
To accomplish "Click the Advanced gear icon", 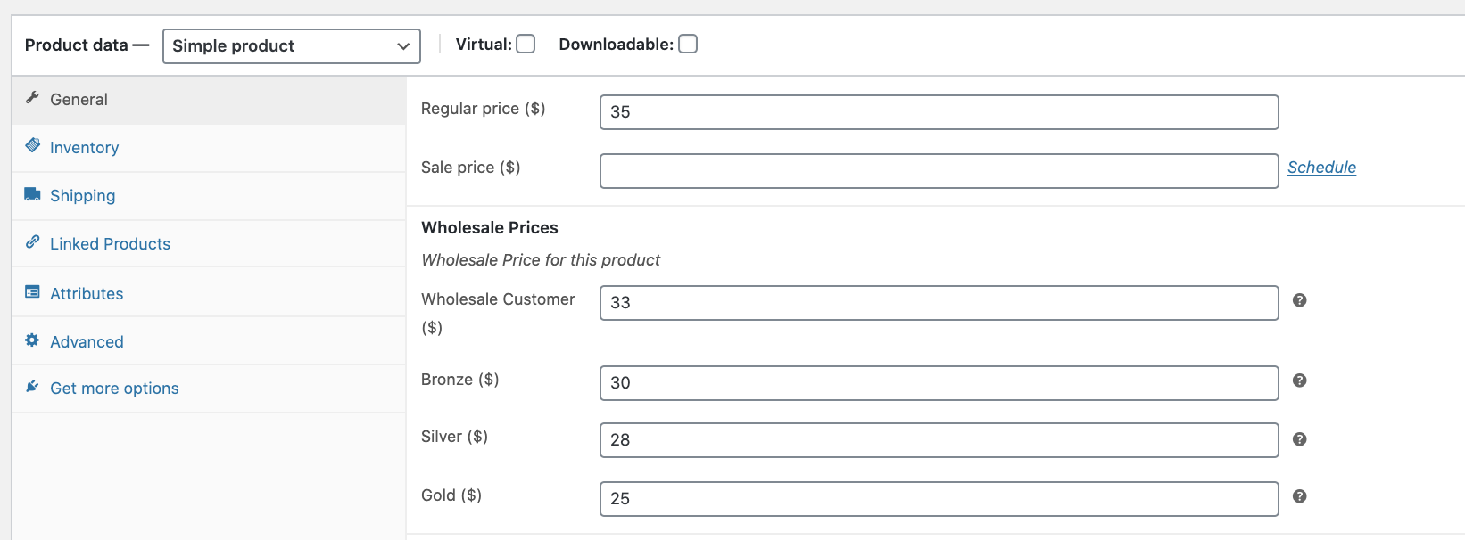I will click(32, 340).
